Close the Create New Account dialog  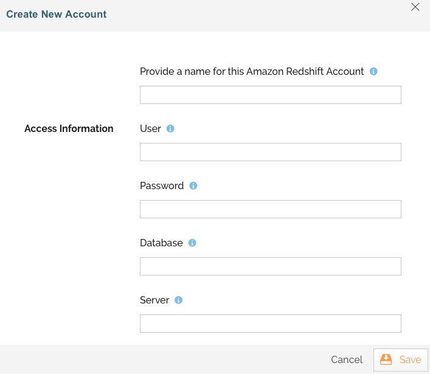(x=415, y=7)
